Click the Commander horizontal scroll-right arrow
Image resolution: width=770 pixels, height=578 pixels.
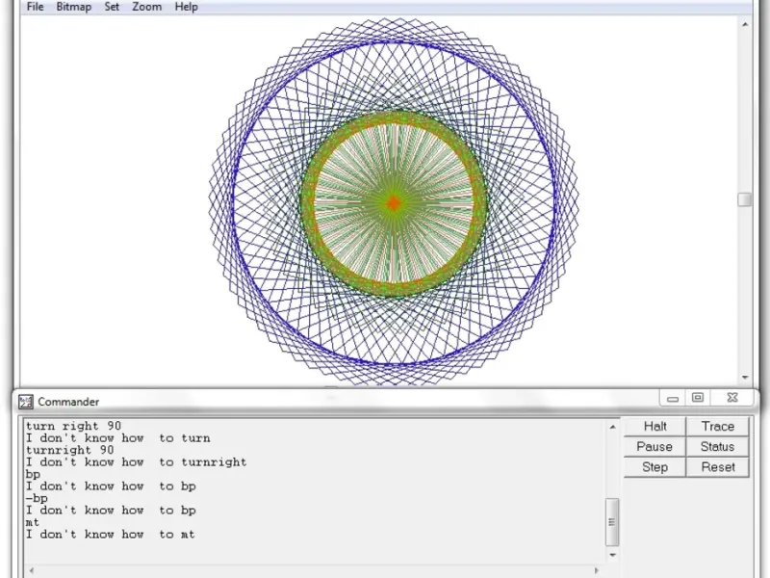coord(596,570)
